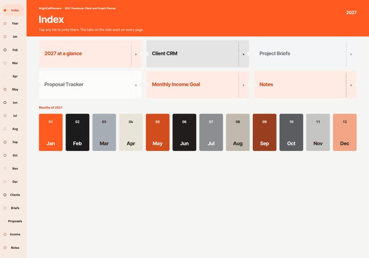Viewport: 369px width, 258px height.
Task: Open the 11 Nov month card
Action: coord(318,132)
